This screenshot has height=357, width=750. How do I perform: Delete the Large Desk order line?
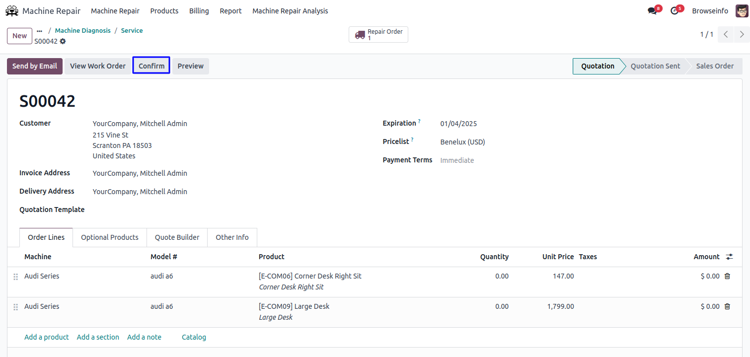pyautogui.click(x=727, y=306)
